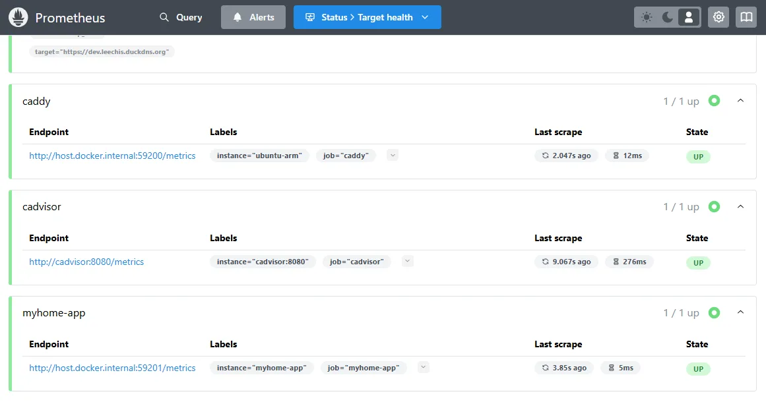The height and width of the screenshot is (402, 766).
Task: Select browser-preferred theme user icon
Action: [689, 17]
